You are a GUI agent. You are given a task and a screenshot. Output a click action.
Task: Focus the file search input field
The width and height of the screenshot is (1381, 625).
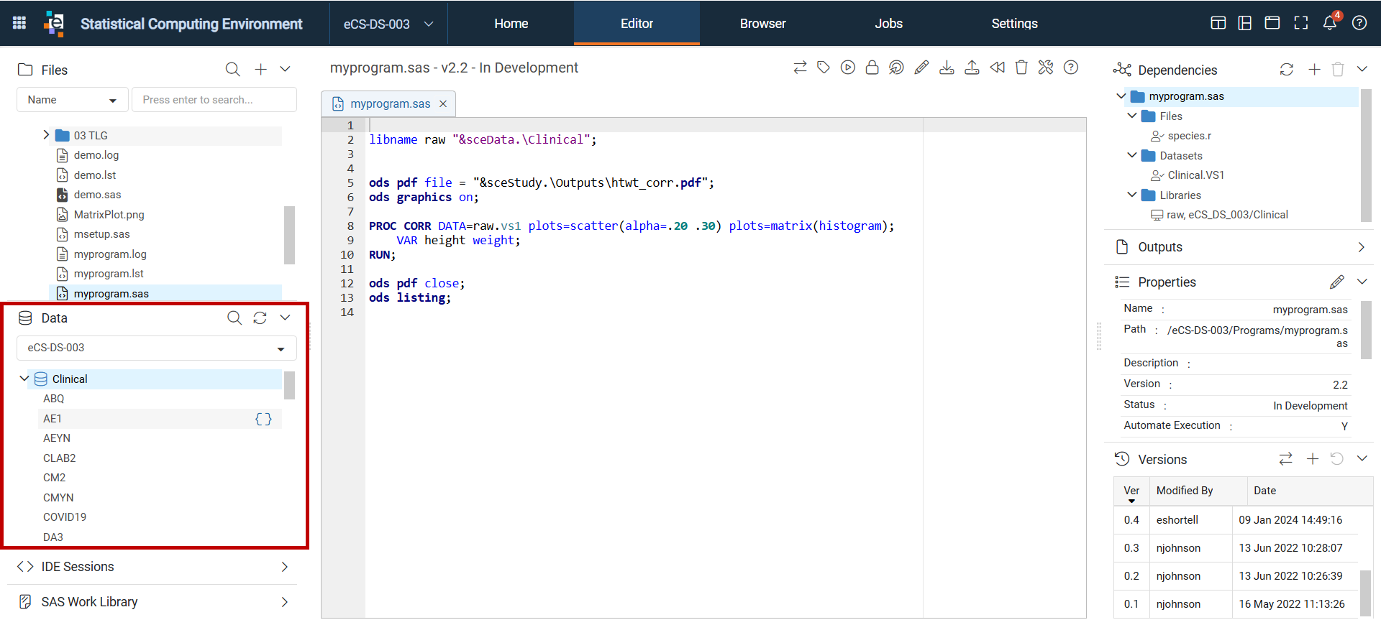click(214, 100)
